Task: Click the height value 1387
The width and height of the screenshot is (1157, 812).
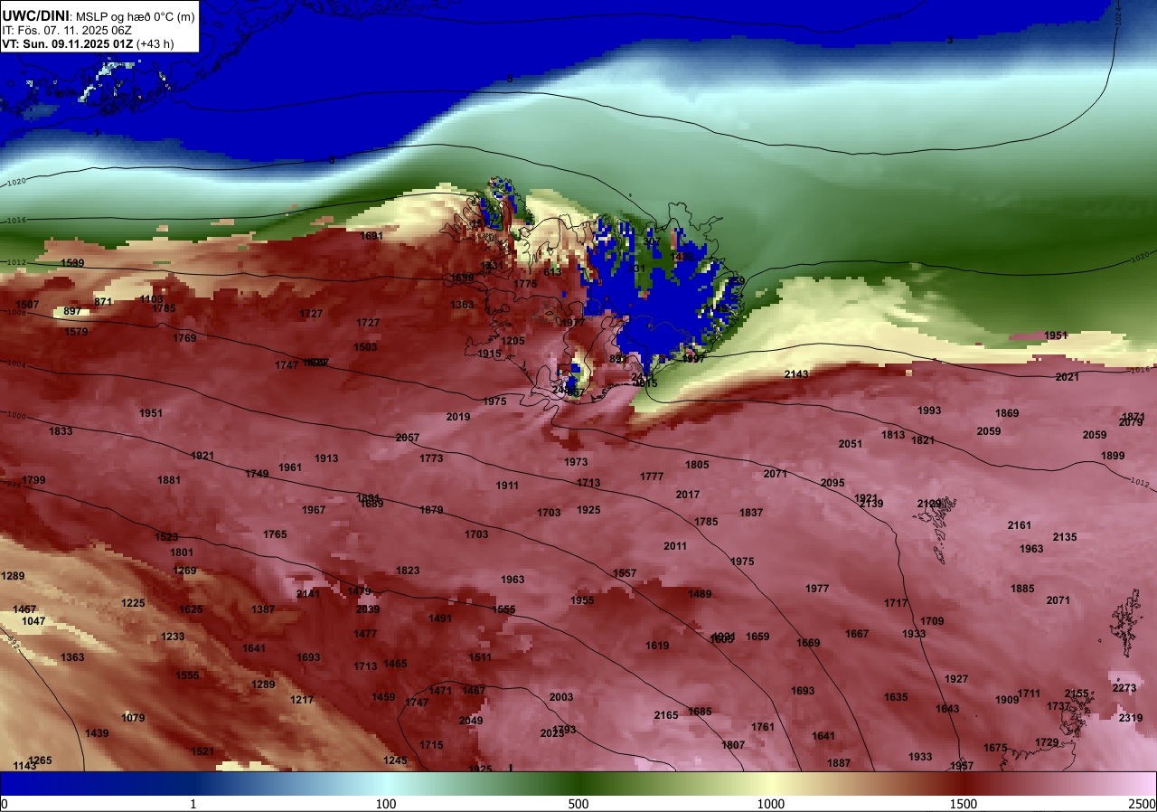Action: tap(263, 609)
